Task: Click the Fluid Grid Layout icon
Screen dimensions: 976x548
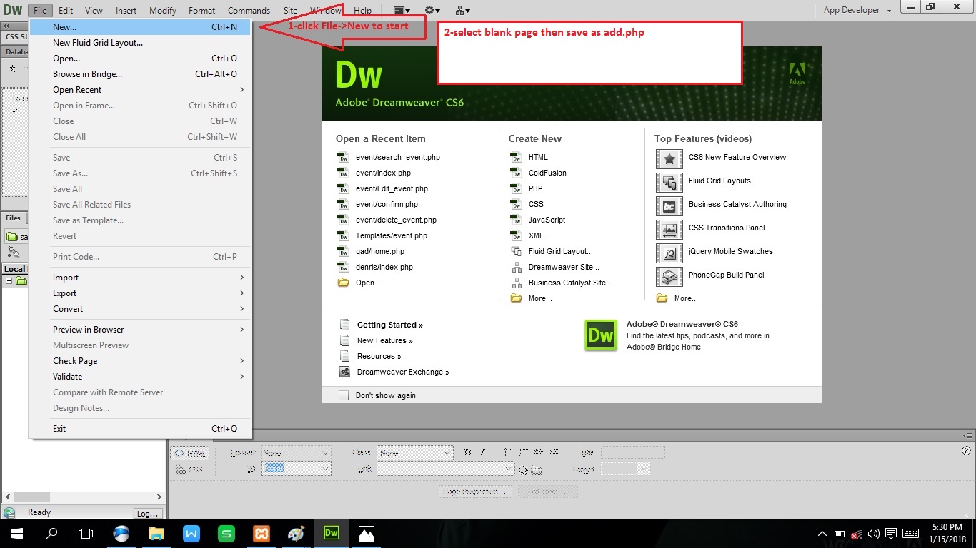Action: (516, 251)
